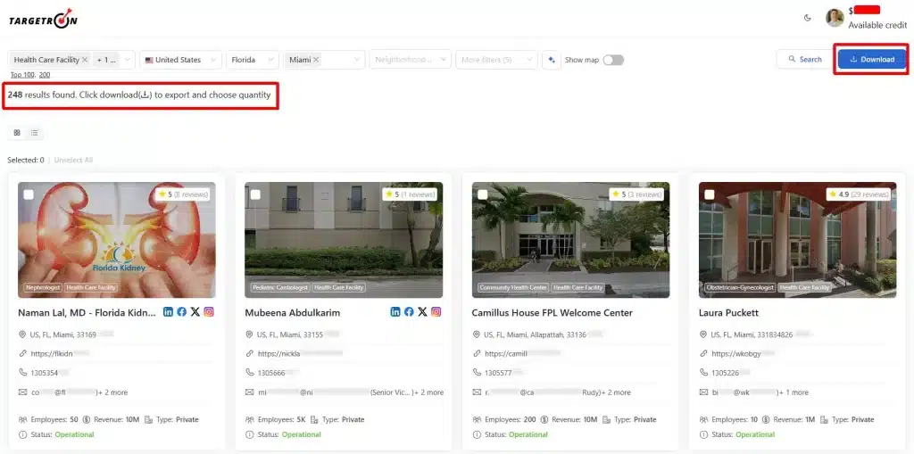Screen dimensions: 914x454
Task: Open the United States country dropdown
Action: click(180, 60)
